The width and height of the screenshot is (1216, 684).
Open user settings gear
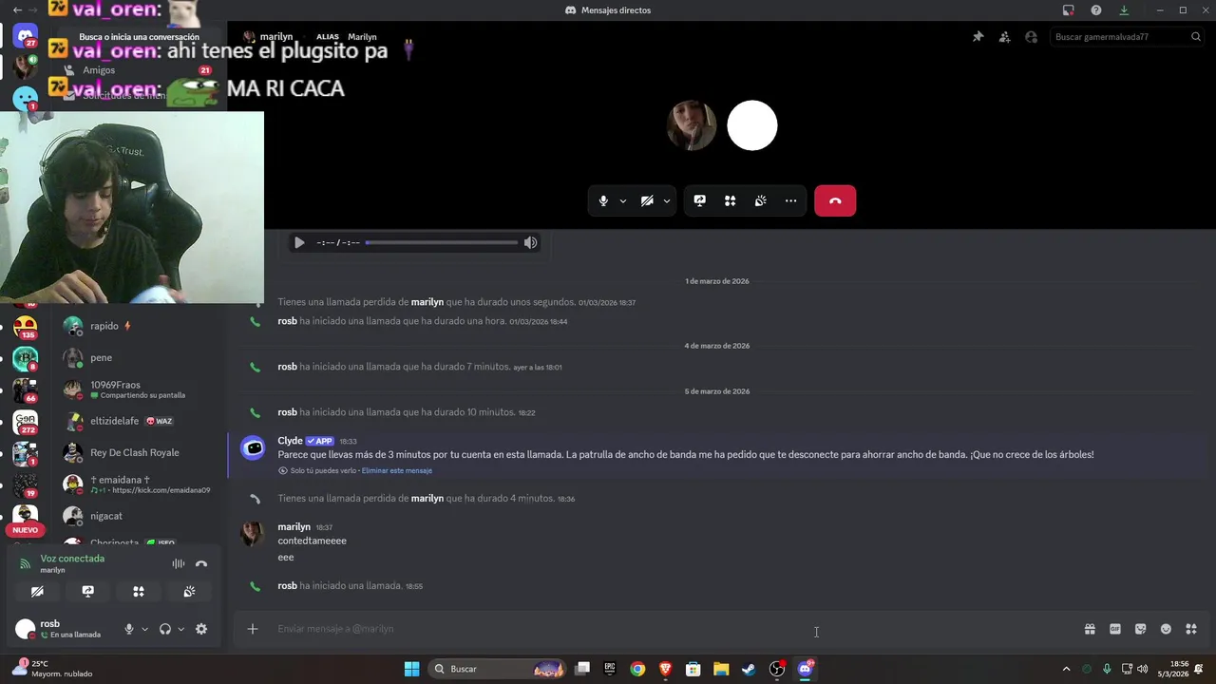point(201,629)
